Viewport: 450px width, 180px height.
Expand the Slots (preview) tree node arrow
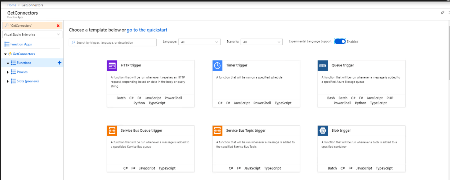click(x=8, y=81)
